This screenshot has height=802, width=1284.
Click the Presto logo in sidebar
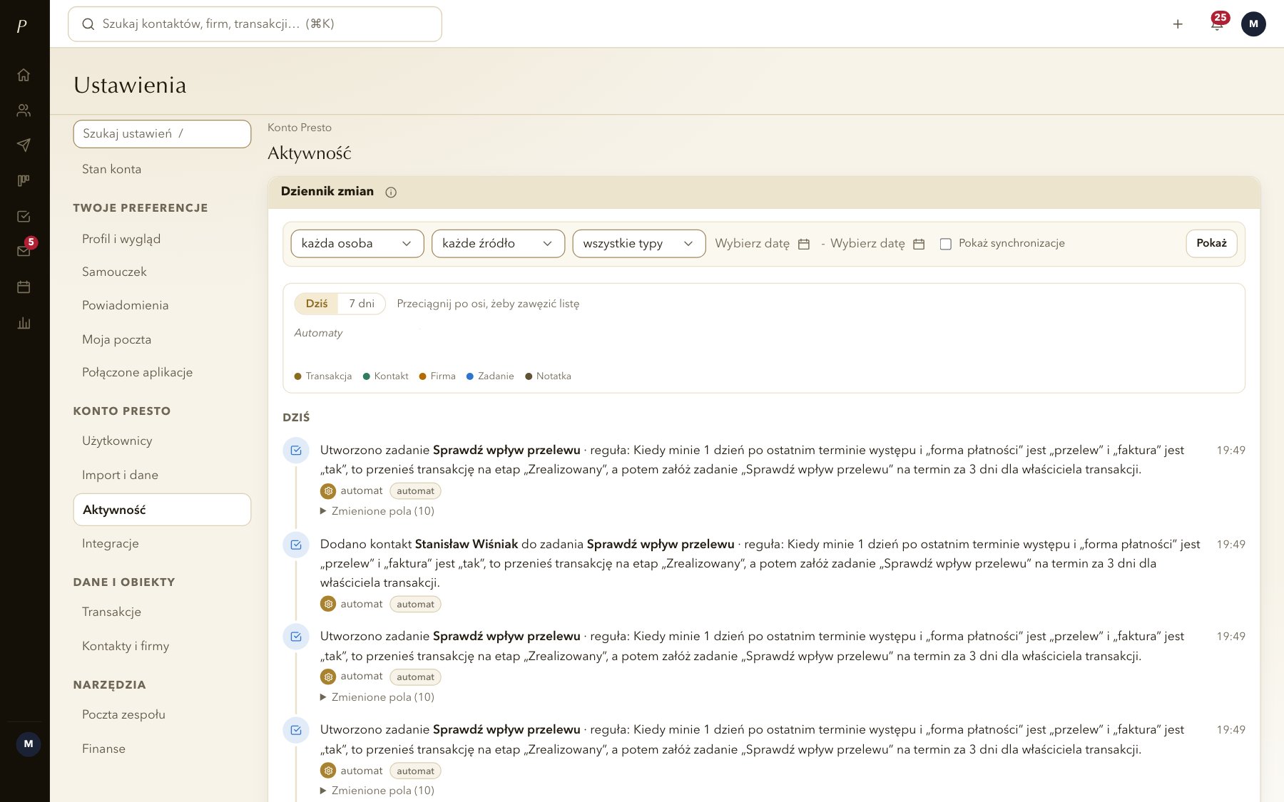point(22,26)
